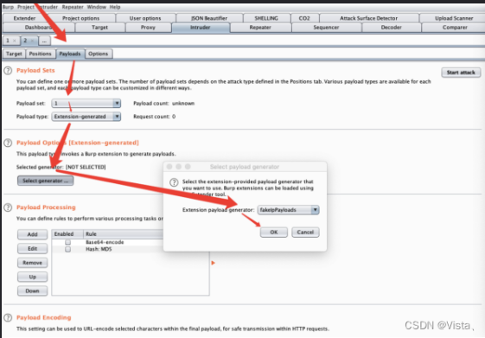The width and height of the screenshot is (485, 338).
Task: Open the Positions sub-tab
Action: [41, 54]
